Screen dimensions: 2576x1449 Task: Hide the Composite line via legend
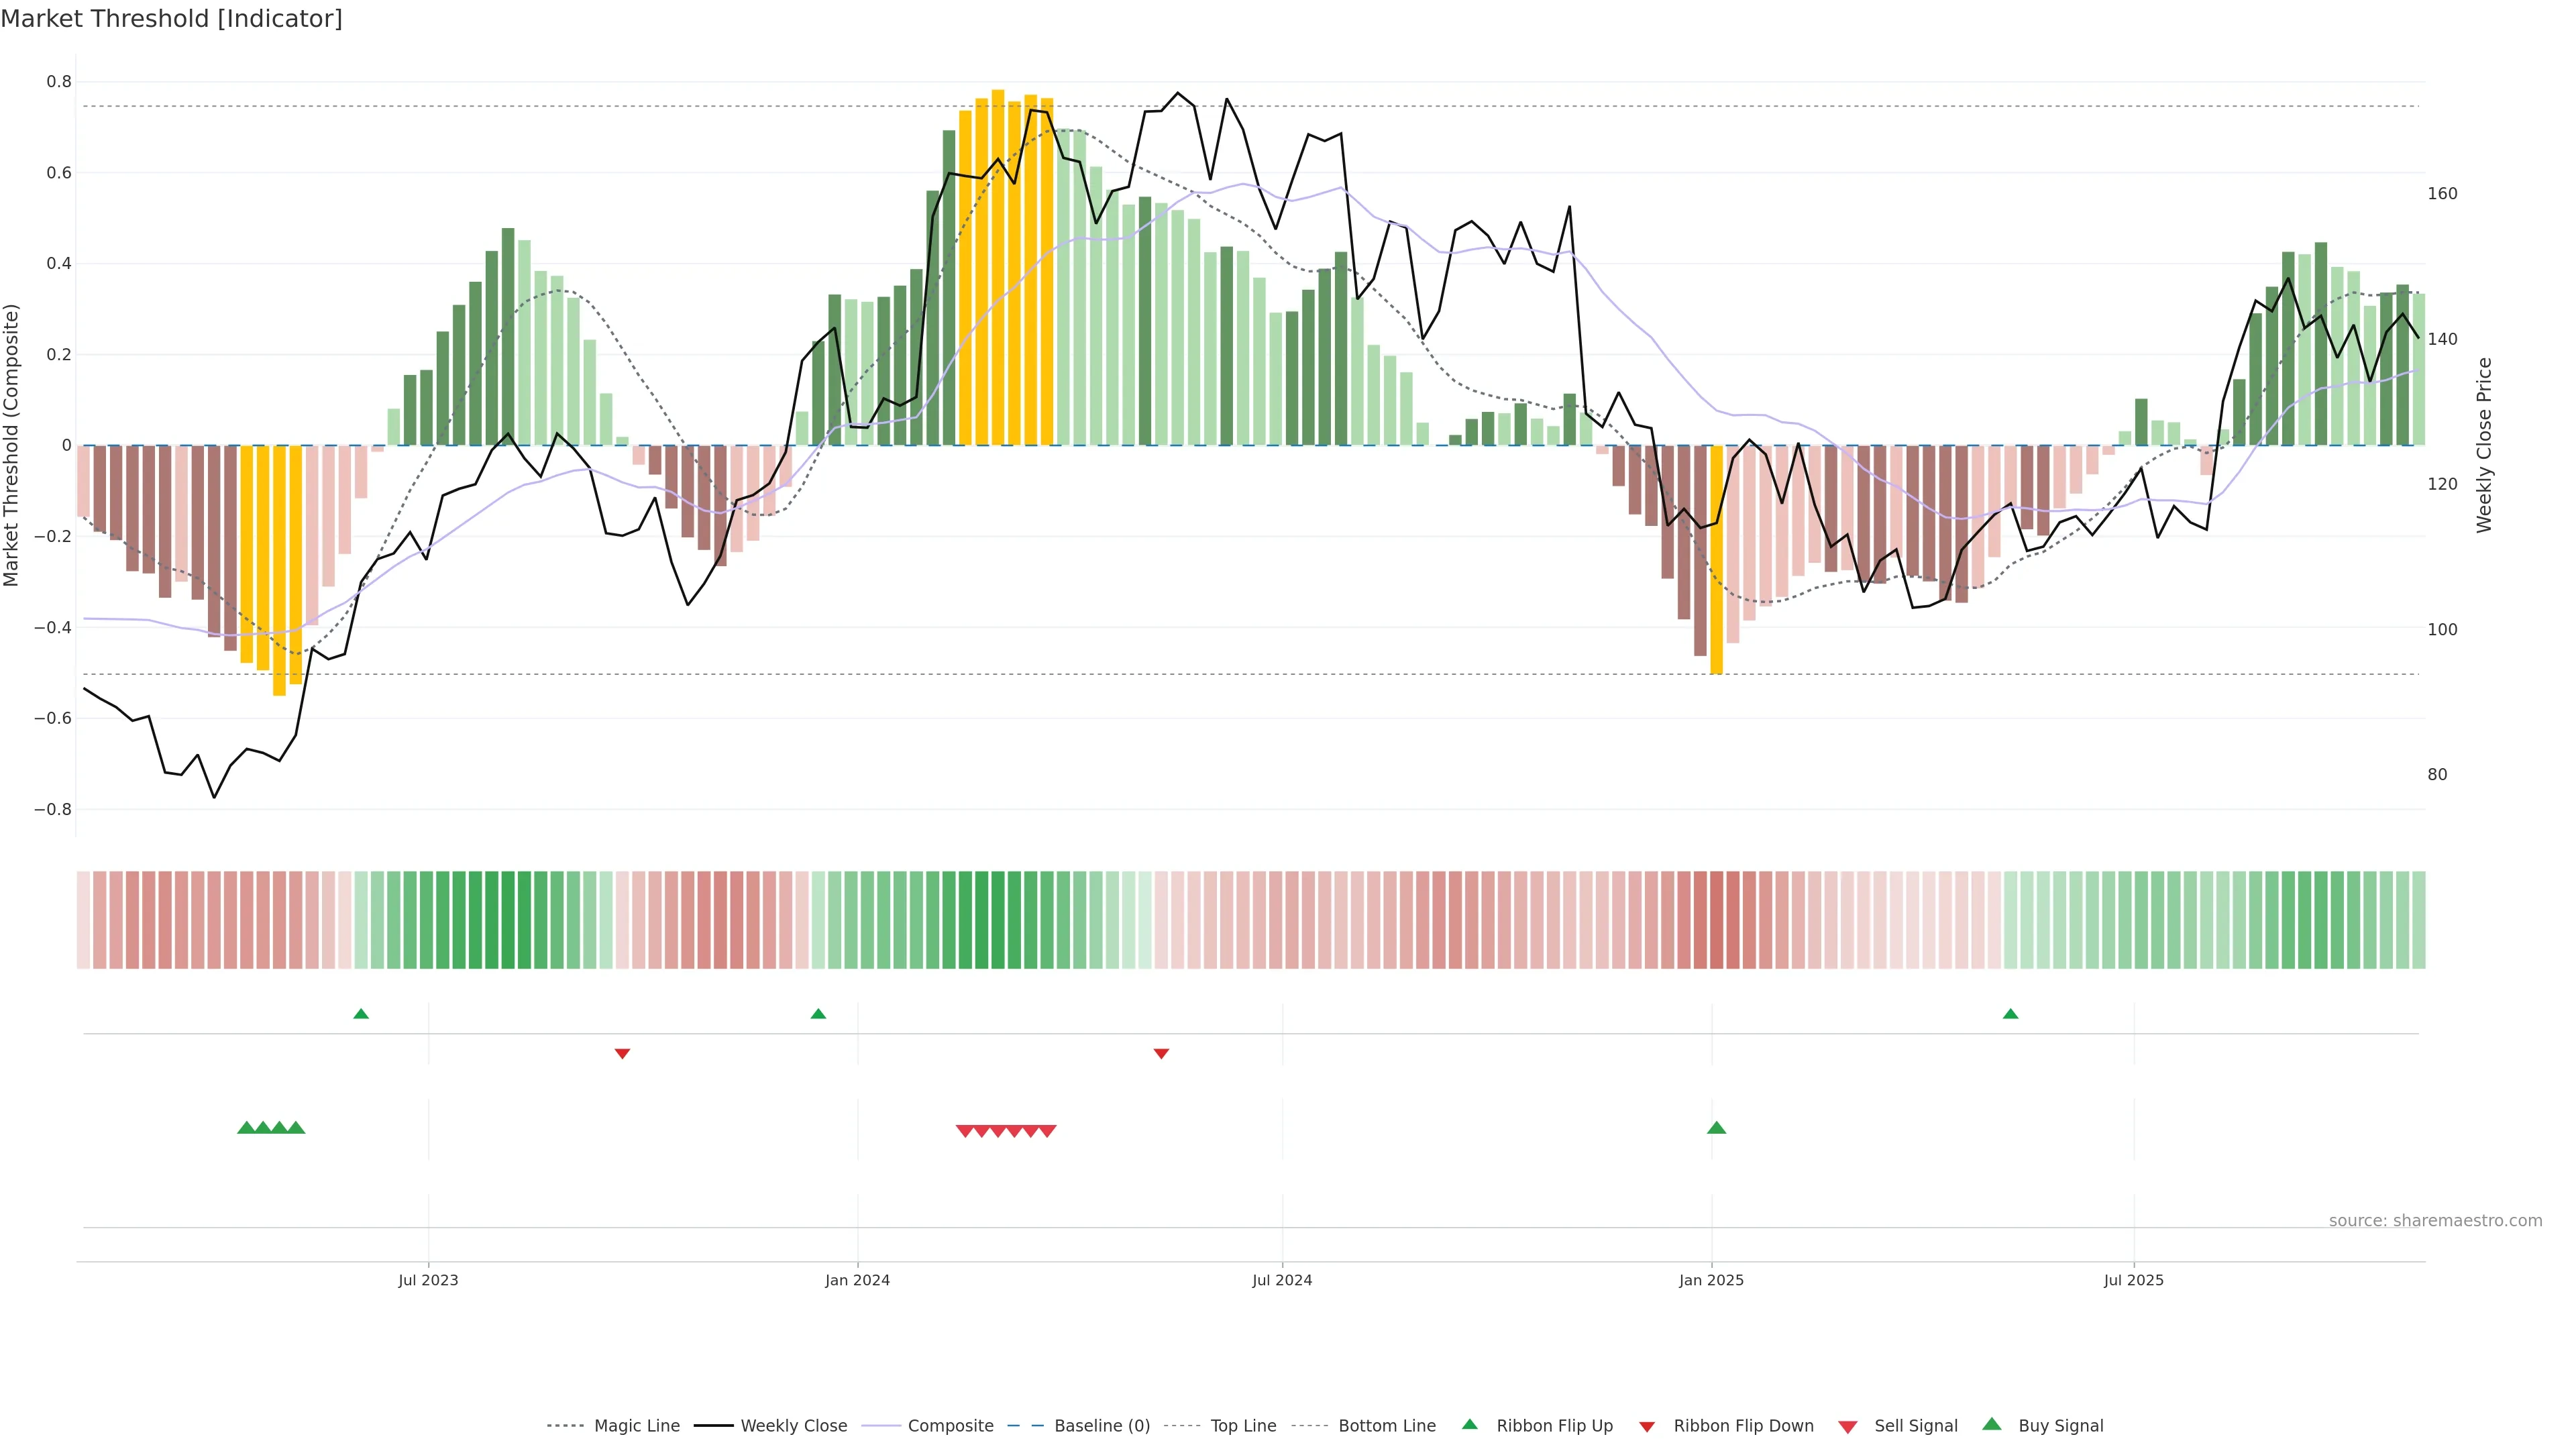coord(950,1426)
